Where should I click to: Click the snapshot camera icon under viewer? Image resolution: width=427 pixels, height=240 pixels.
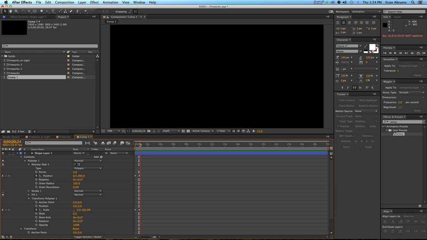pos(149,131)
